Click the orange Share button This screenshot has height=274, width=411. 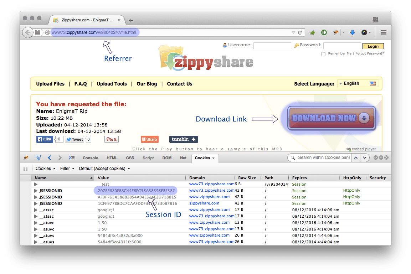(x=150, y=139)
